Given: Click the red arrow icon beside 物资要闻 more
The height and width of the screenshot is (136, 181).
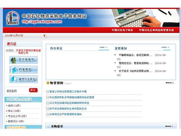Looking at the screenshot, I should 173,83.
